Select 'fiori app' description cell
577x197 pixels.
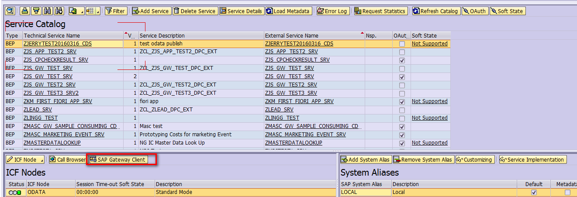[x=201, y=101]
